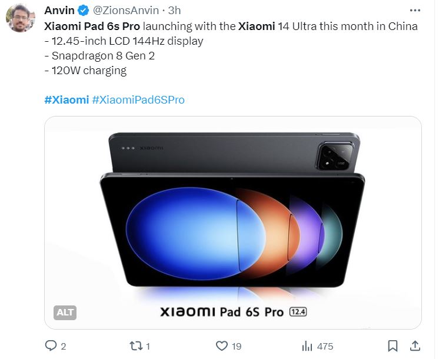Open the tweet via the 3h timestamp
This screenshot has width=439, height=359.
[175, 11]
